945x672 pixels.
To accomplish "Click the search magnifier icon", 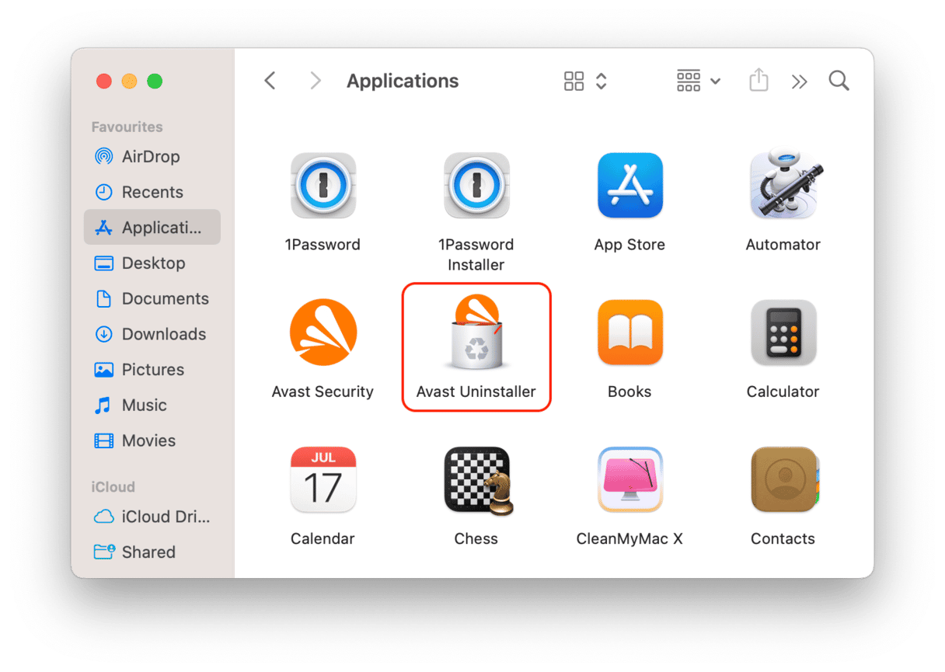I will pos(839,81).
